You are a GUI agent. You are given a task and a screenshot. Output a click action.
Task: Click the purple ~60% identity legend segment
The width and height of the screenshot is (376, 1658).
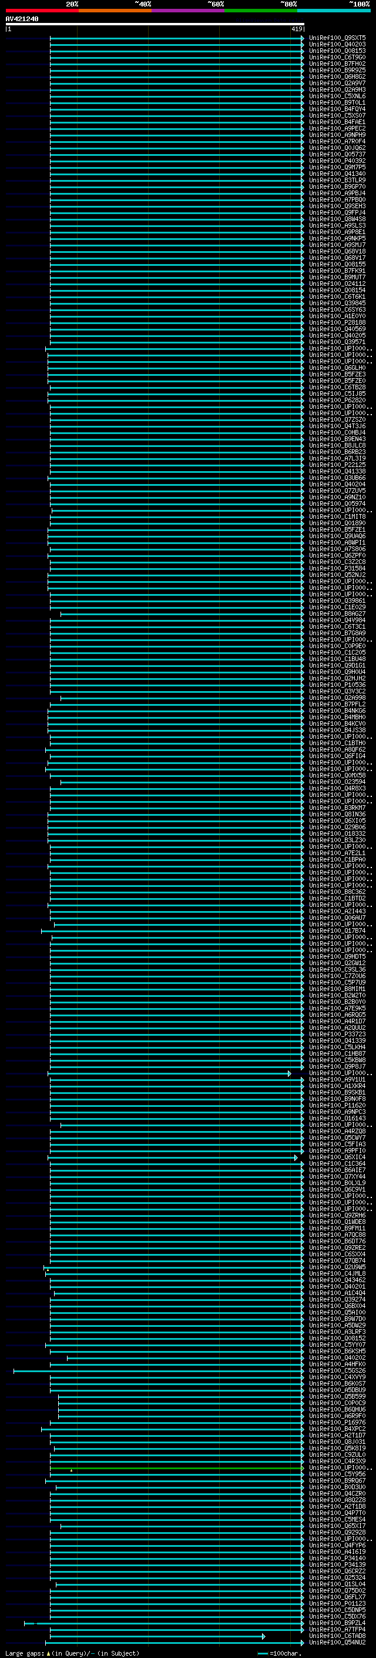click(189, 11)
